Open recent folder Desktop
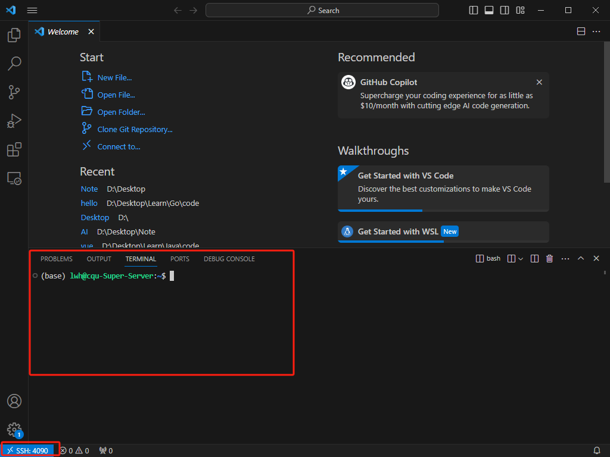 [95, 218]
